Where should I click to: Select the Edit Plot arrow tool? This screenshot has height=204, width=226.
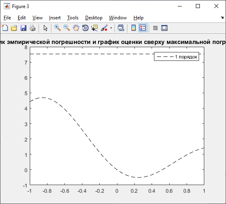[45, 28]
